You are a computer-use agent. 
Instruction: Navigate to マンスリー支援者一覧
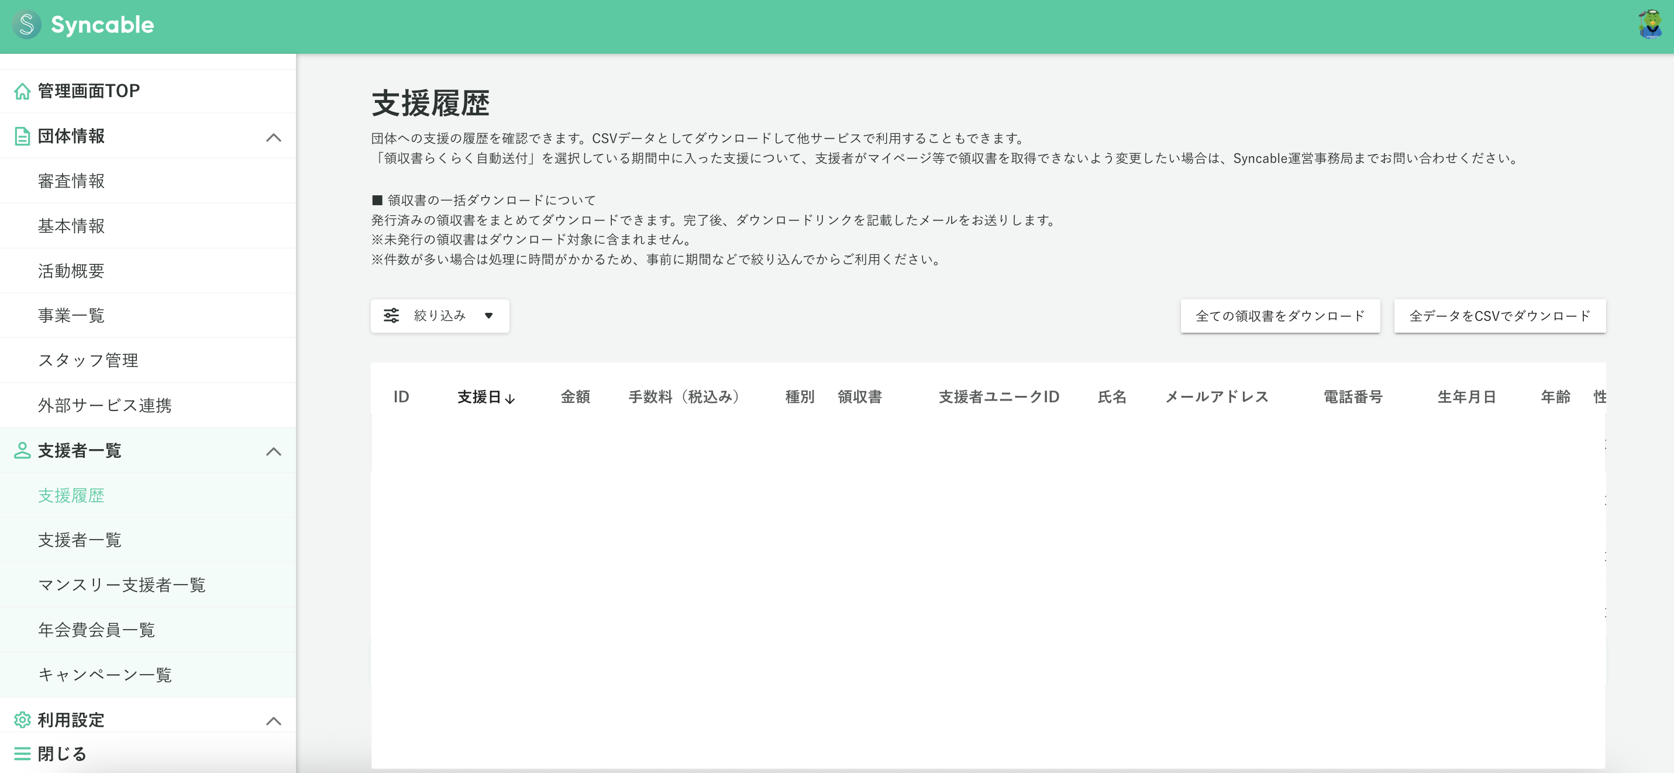(x=123, y=585)
